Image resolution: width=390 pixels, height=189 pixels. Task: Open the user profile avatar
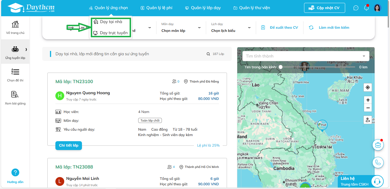378,8
